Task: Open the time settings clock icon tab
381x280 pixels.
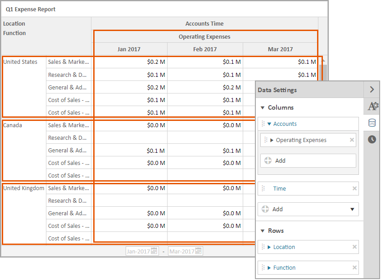Action: point(372,139)
